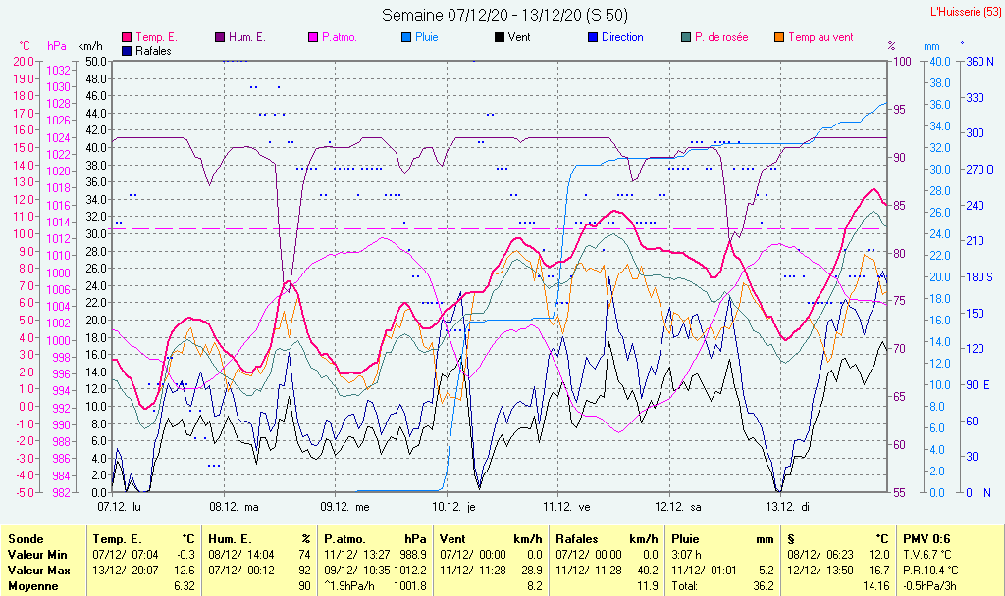Click the 'Moyenne' row label
This screenshot has width=1005, height=596.
[x=32, y=586]
